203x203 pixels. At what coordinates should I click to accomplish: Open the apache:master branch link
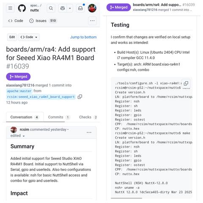(19, 91)
